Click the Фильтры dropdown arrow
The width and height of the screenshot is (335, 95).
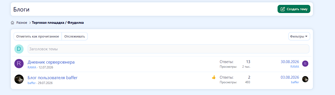(x=306, y=37)
